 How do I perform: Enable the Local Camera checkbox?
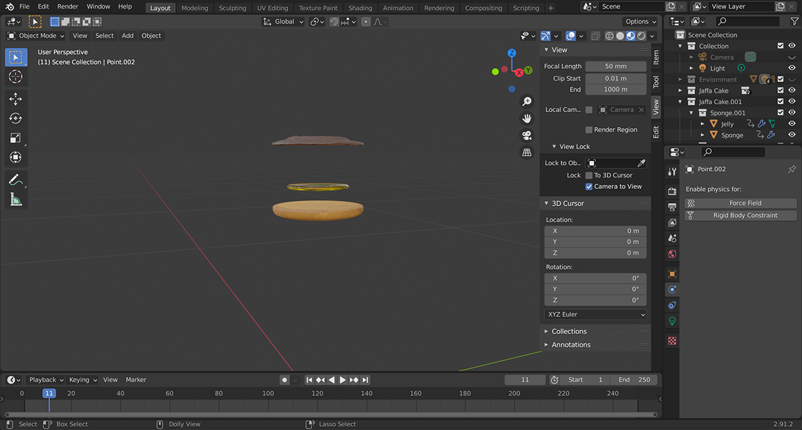click(x=589, y=110)
